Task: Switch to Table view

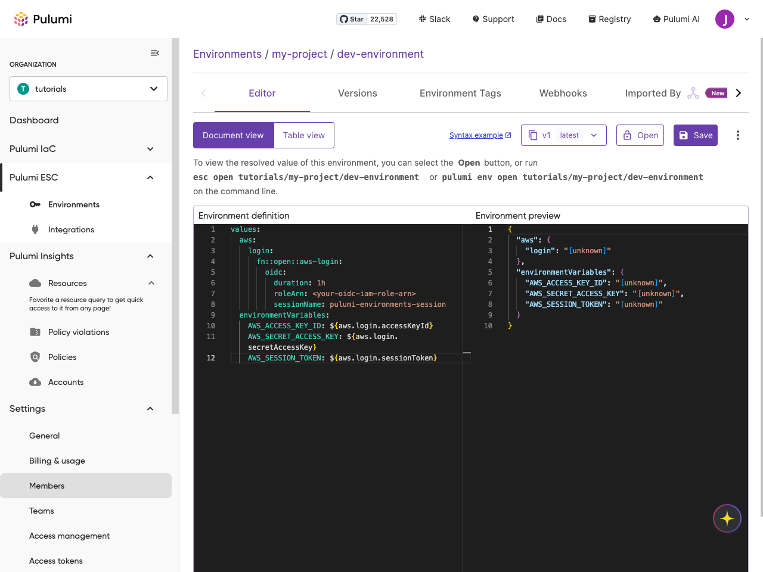Action: click(x=304, y=135)
